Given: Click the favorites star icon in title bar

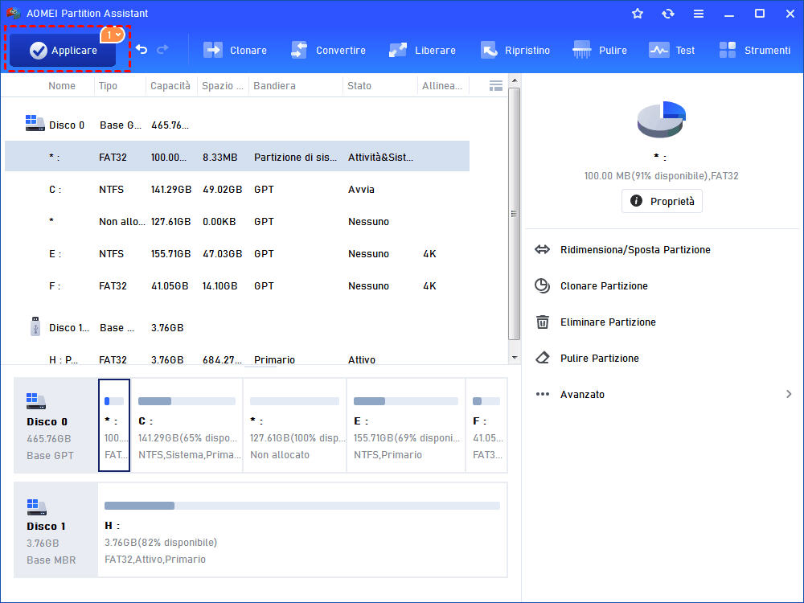Looking at the screenshot, I should tap(638, 14).
